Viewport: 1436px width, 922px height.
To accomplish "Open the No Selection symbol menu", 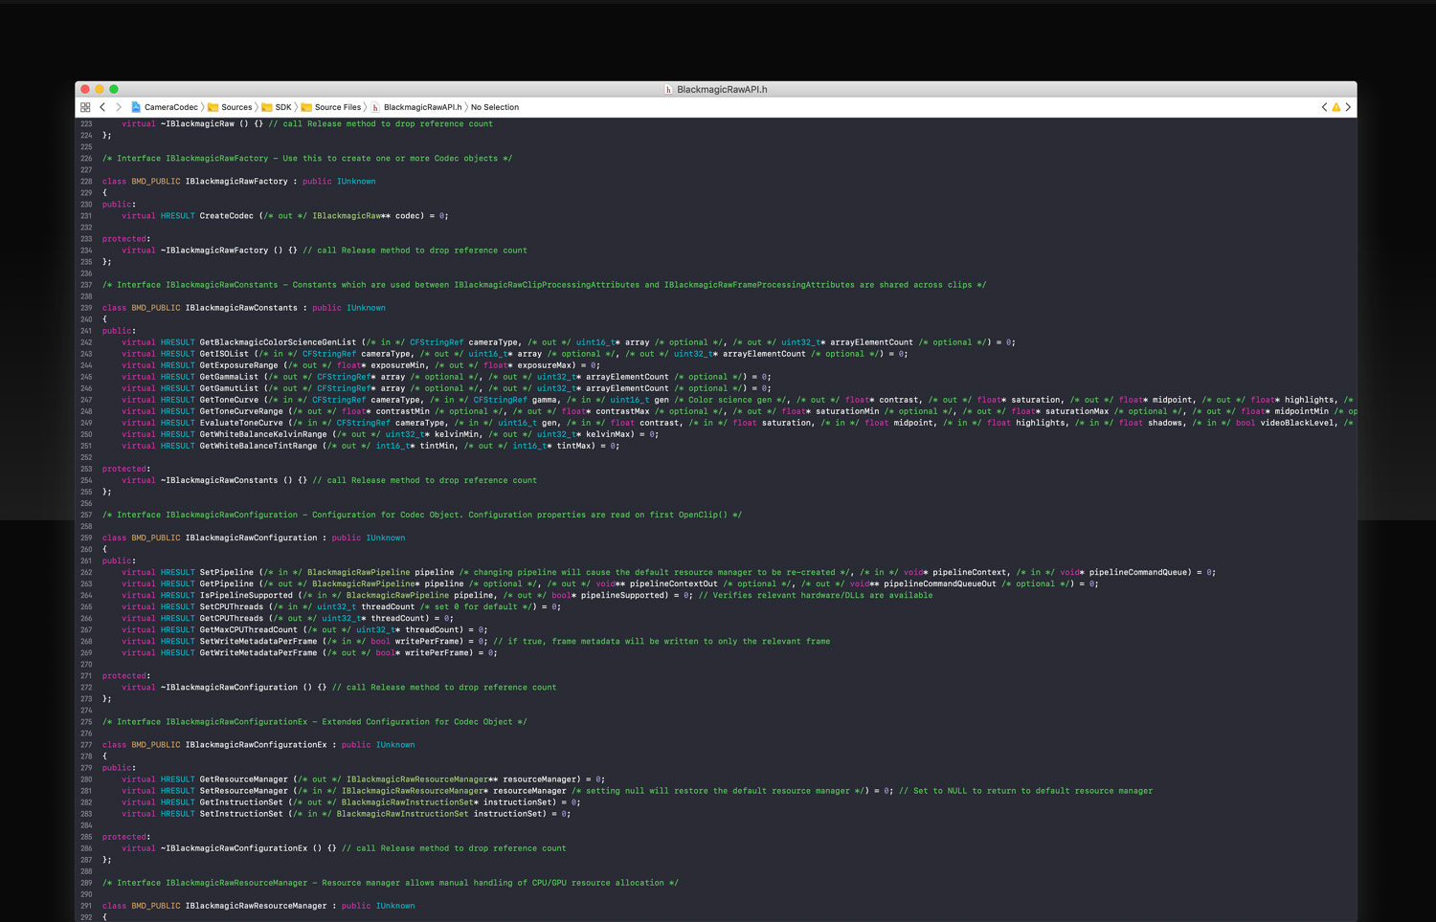I will coord(494,107).
